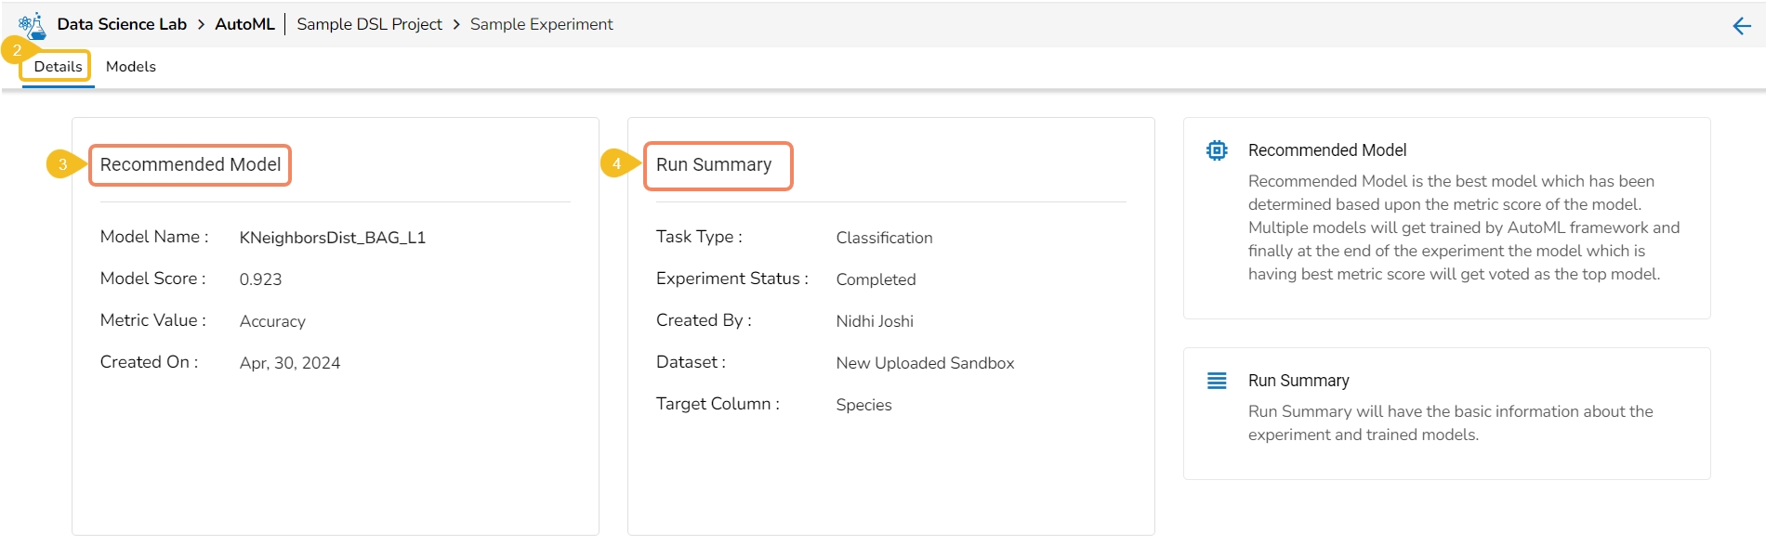This screenshot has height=558, width=1766.
Task: Click the yellow step 2 marker
Action: (17, 51)
